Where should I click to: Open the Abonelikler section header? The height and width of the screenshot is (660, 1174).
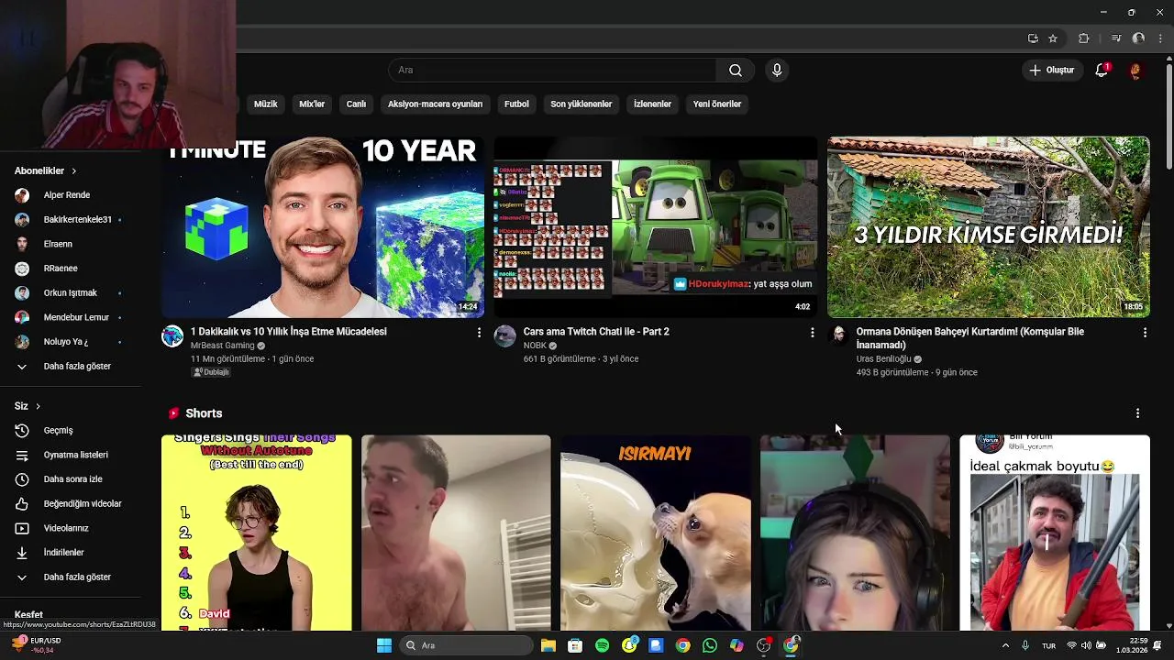click(46, 171)
